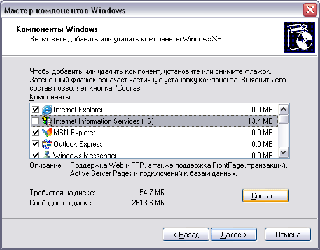
Task: Click the MSN Explorer butterfly icon
Action: pos(46,133)
